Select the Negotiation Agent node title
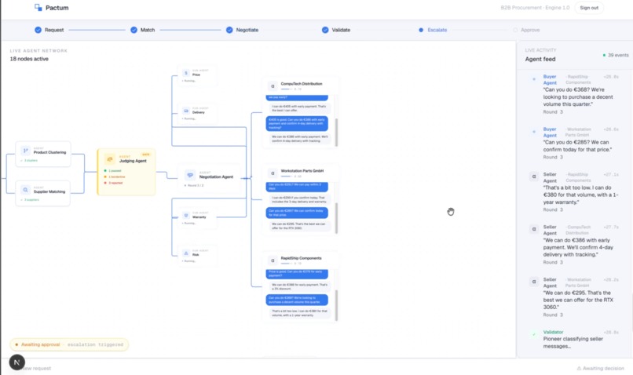 click(216, 177)
